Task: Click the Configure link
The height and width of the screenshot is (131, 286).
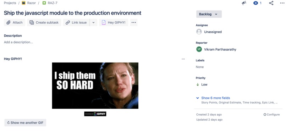Action: [271, 115]
